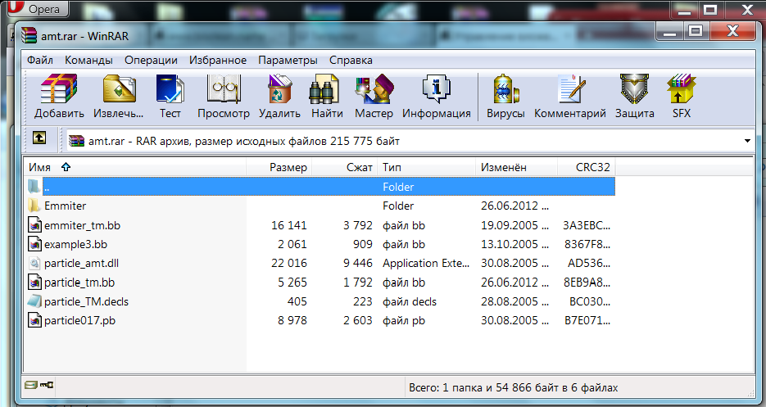Expand the archive path dropdown arrow
This screenshot has width=766, height=407.
click(747, 141)
